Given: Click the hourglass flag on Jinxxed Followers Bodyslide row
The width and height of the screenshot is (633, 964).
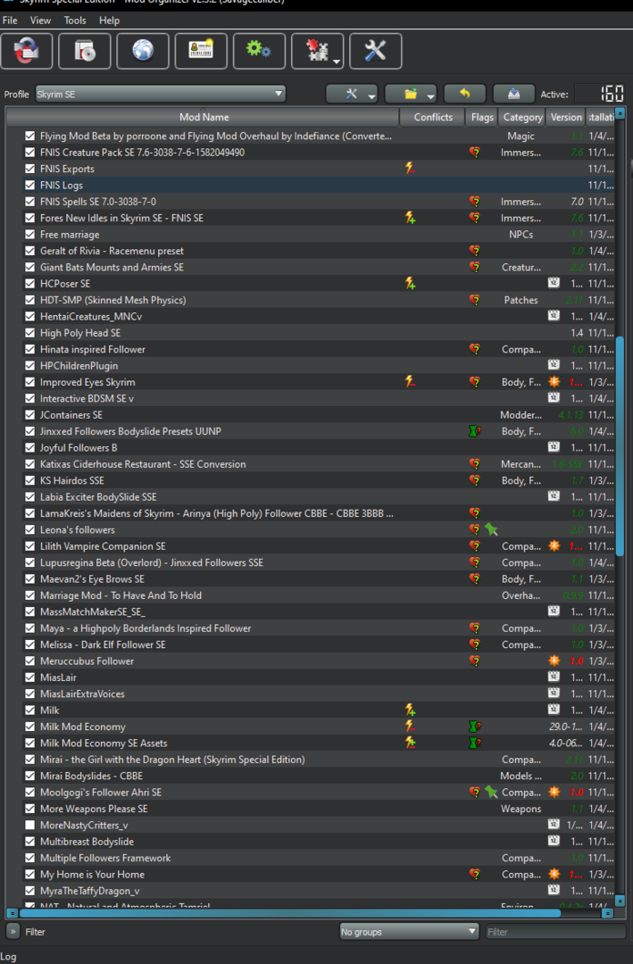Looking at the screenshot, I should point(474,431).
